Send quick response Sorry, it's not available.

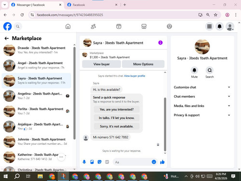pos(117,126)
